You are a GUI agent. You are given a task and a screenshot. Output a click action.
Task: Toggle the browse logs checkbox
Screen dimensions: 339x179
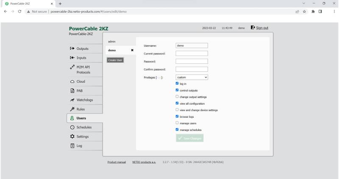click(177, 116)
